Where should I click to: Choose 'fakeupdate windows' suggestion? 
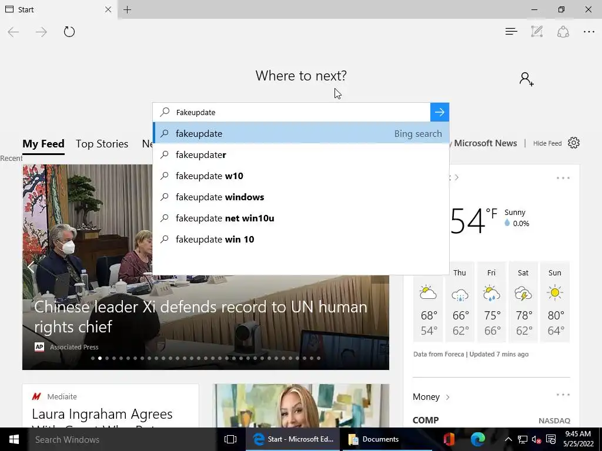pos(301,197)
